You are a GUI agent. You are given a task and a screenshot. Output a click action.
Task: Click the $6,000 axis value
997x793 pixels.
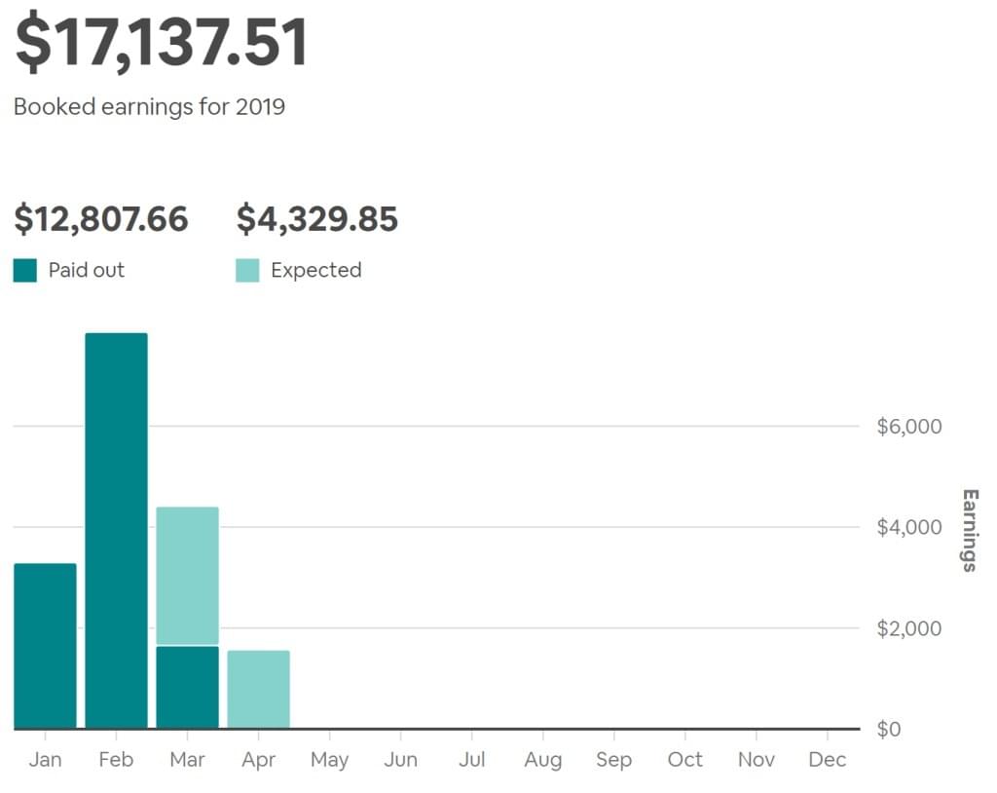pos(907,426)
